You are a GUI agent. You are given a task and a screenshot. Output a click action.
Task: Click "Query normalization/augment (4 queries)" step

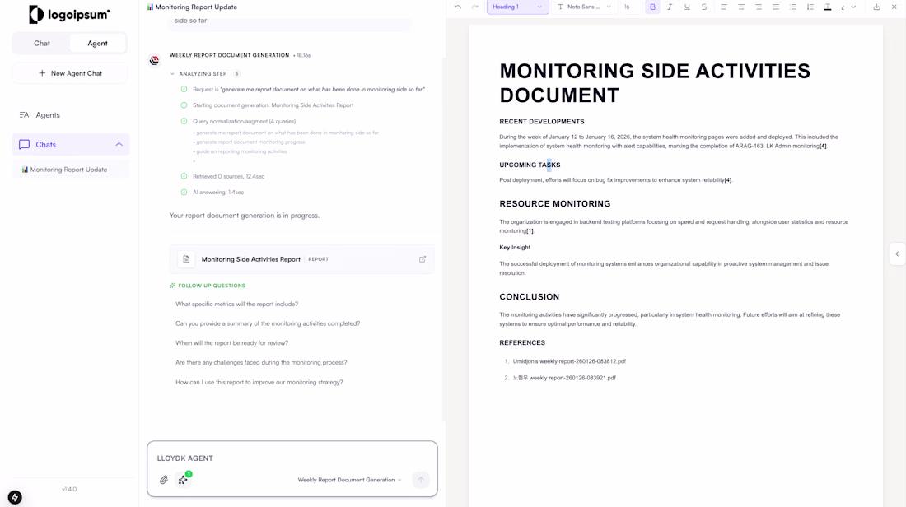coord(244,121)
